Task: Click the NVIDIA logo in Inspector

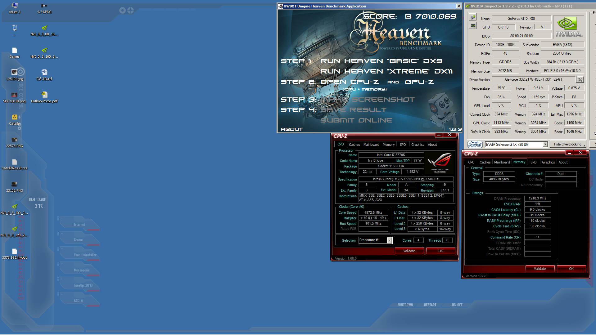Action: click(569, 27)
